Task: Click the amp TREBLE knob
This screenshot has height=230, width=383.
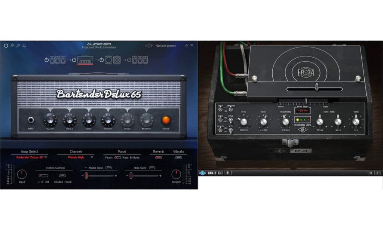Action: point(69,120)
